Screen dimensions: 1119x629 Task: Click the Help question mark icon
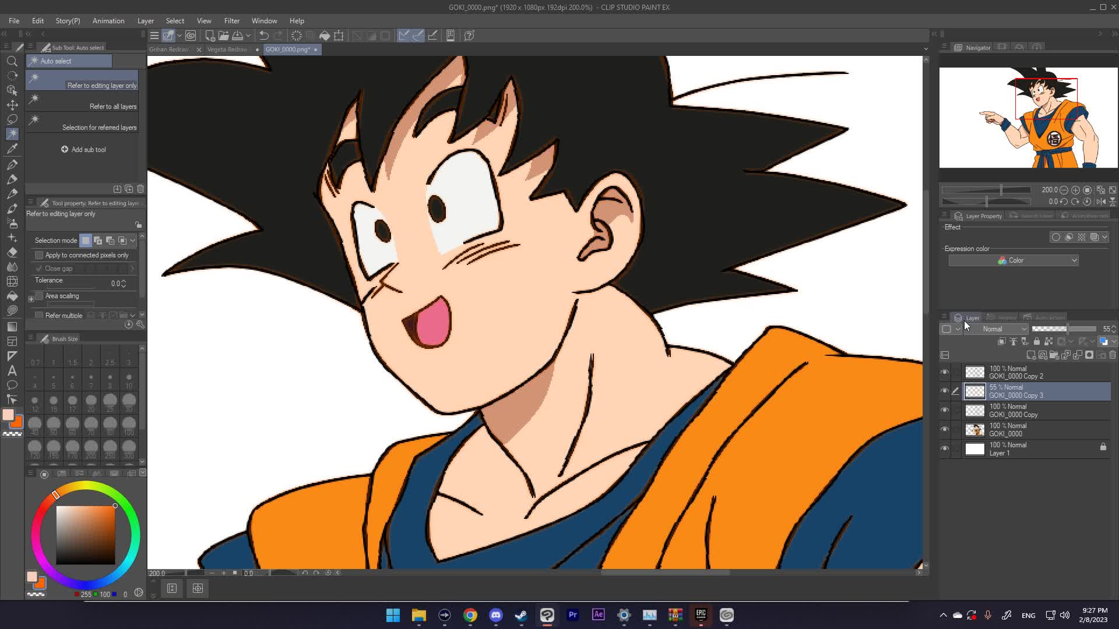(469, 36)
